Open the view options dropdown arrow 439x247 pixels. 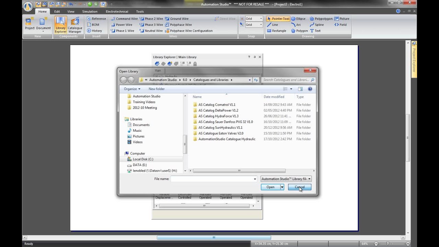(x=291, y=89)
